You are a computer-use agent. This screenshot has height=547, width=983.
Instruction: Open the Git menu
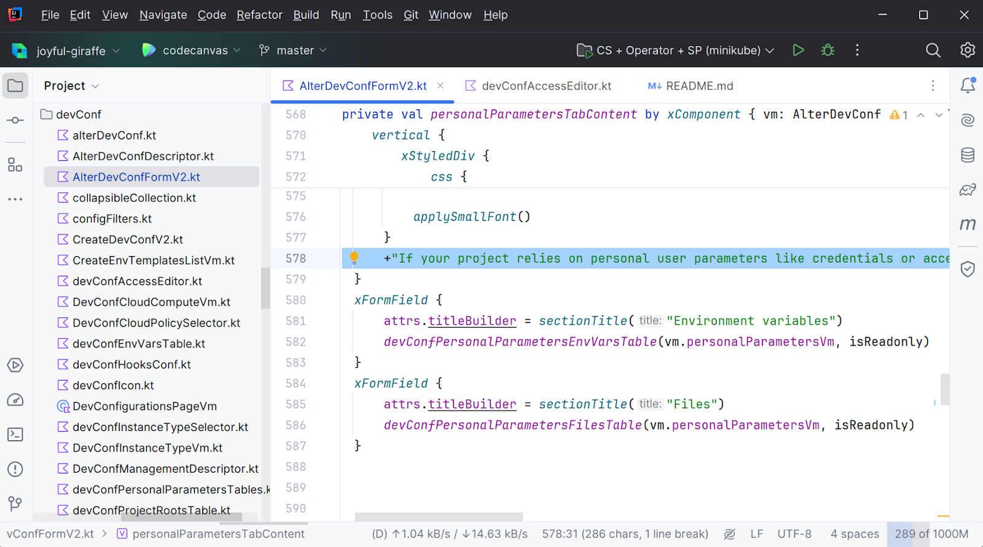(x=411, y=15)
